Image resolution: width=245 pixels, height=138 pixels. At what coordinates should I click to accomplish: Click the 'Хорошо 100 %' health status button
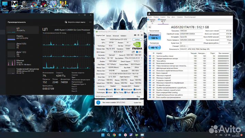[154, 36]
